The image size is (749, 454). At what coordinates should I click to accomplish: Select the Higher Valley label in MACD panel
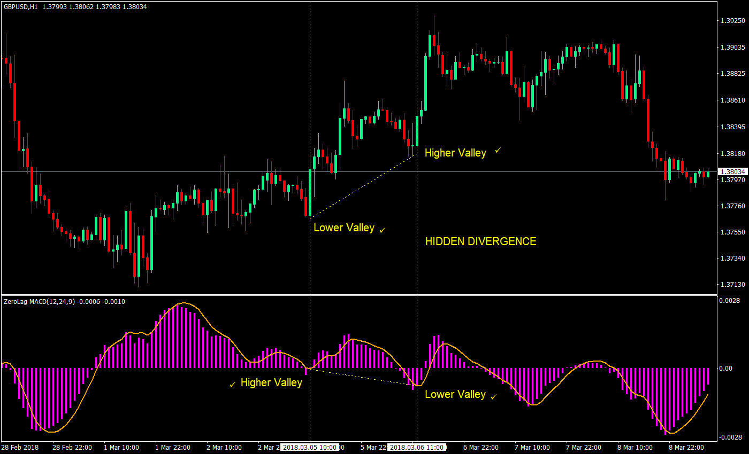click(271, 382)
